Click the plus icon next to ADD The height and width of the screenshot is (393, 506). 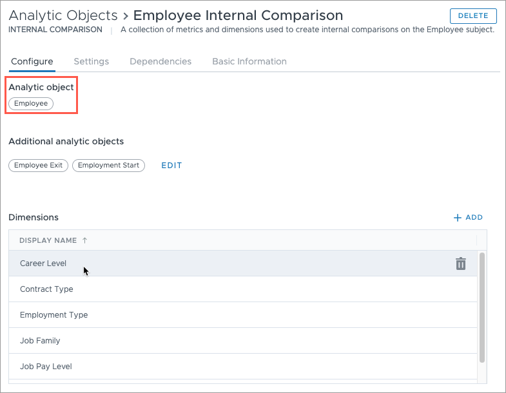pos(457,218)
